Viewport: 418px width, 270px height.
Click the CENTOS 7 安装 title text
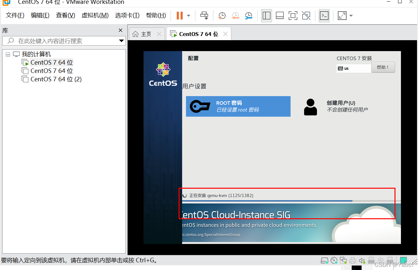[354, 58]
